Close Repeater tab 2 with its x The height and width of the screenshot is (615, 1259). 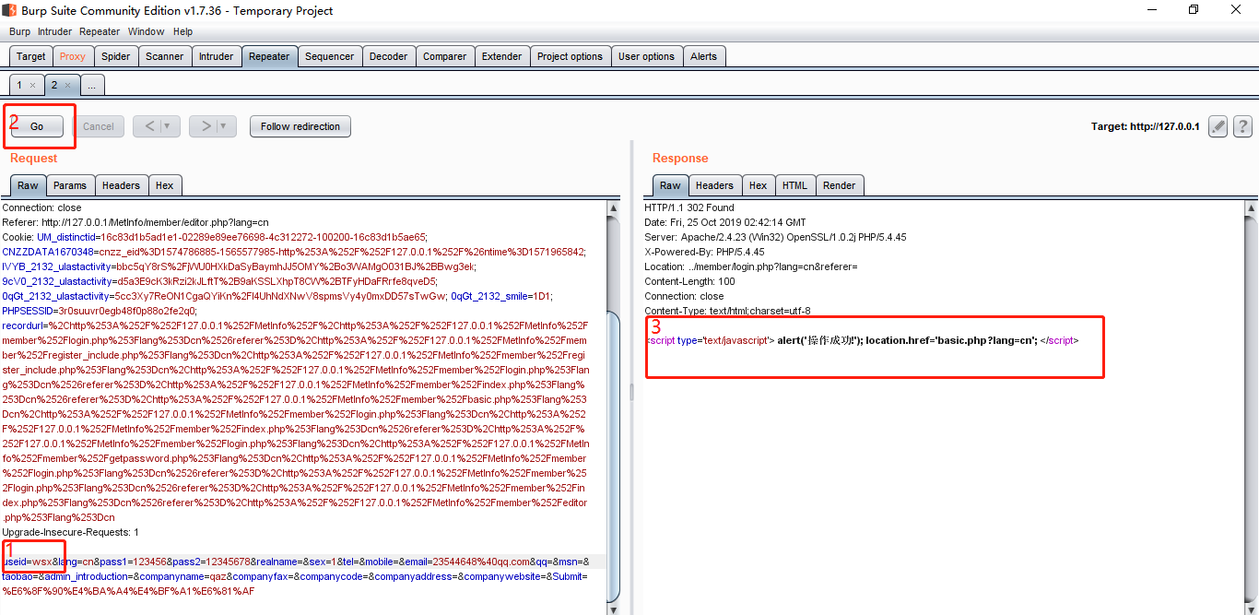coord(67,85)
